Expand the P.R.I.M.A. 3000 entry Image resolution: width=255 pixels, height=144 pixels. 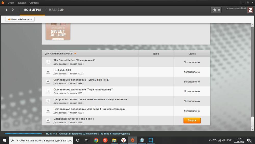coord(48,72)
